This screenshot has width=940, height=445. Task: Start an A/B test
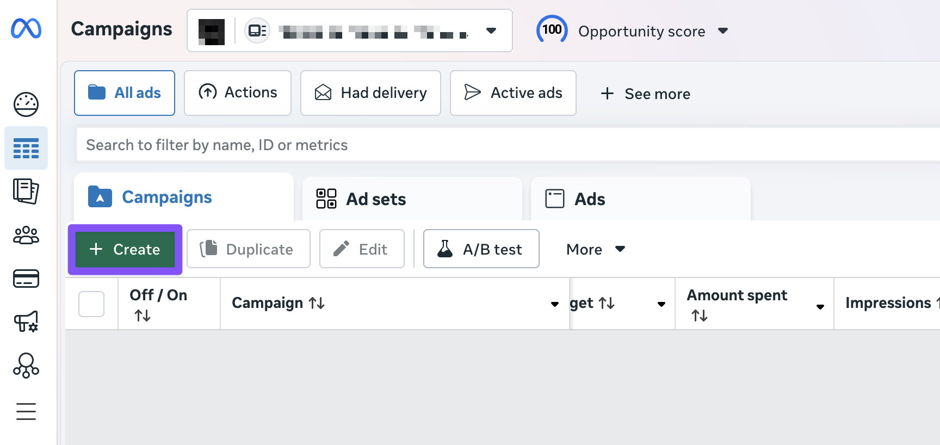(481, 249)
